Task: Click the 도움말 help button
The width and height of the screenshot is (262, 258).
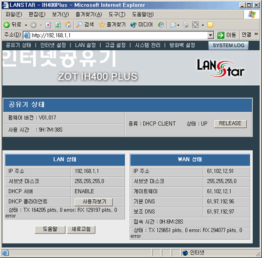Action: [x=50, y=229]
